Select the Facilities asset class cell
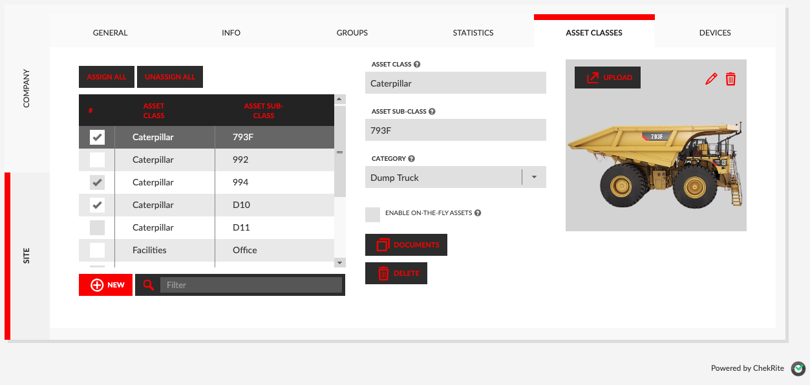 tap(165, 250)
